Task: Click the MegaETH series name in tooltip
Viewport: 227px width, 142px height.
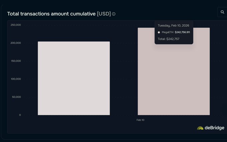Action: click(x=167, y=32)
